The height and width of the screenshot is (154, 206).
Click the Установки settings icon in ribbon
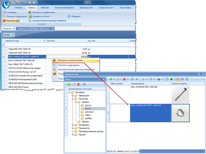click(x=4, y=12)
